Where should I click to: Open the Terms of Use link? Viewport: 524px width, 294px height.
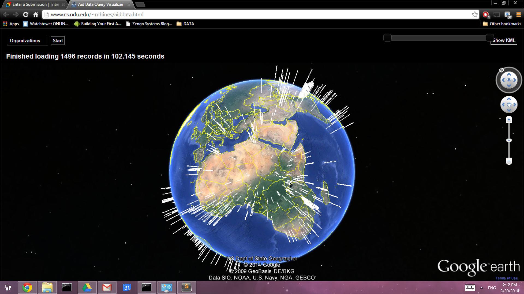507,278
